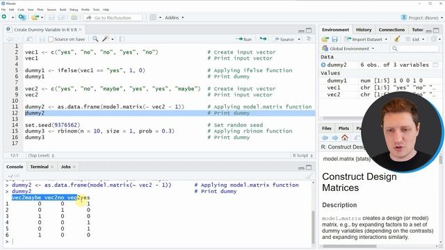Open the List view dropdown
This screenshot has width=445, height=250.
(416, 39)
